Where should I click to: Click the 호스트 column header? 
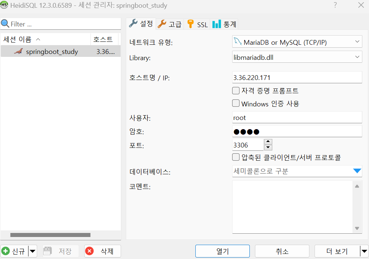point(104,39)
